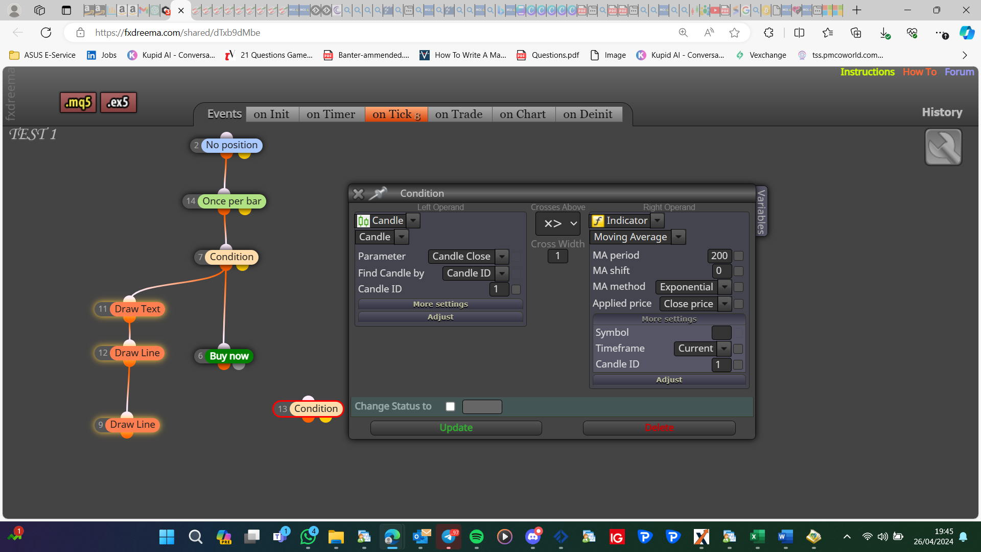Open Spotify from the taskbar

pos(476,537)
